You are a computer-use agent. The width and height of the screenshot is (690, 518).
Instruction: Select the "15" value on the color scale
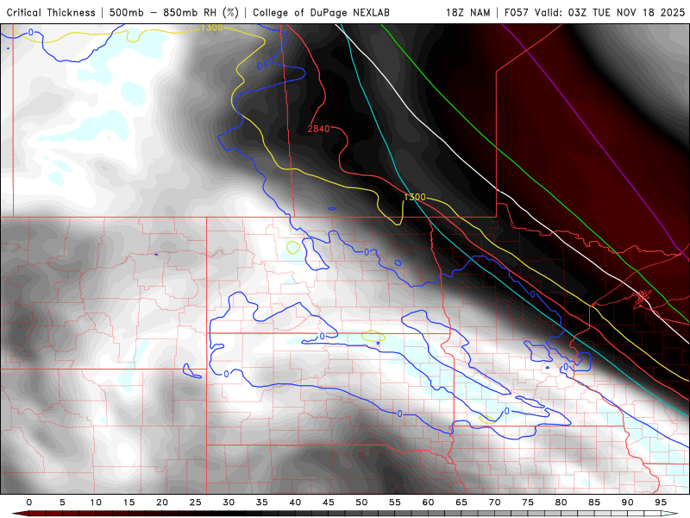[129, 502]
